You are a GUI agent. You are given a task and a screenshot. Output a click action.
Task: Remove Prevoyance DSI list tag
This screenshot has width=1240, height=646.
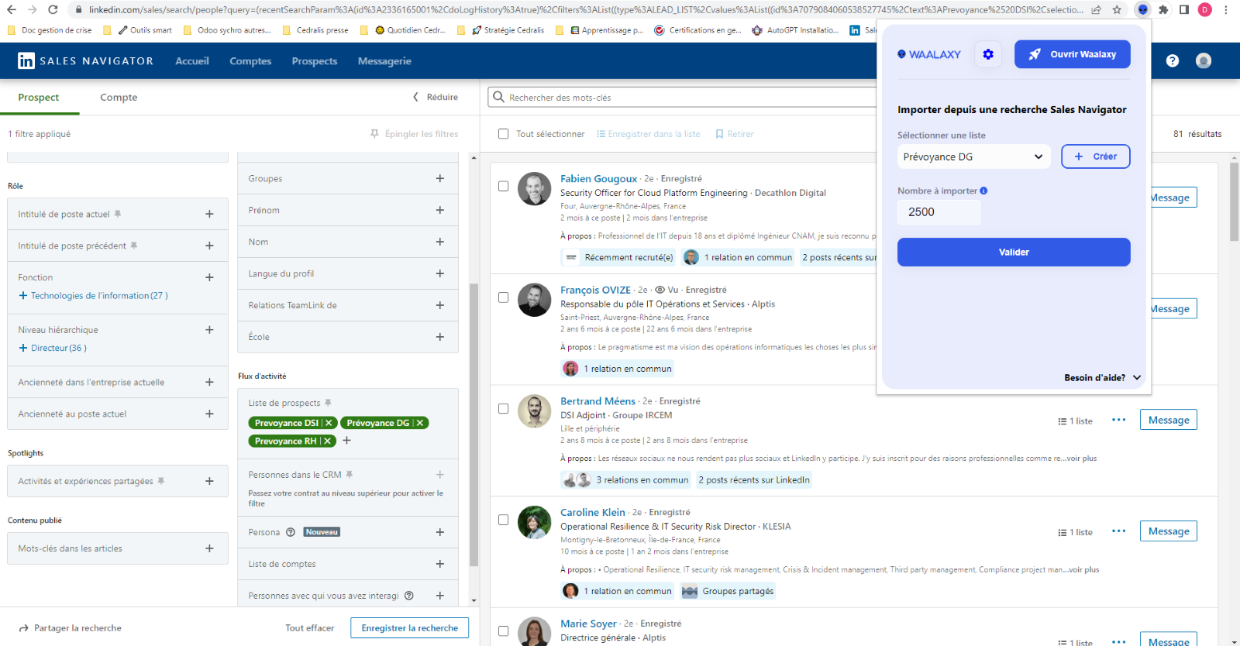pos(329,423)
